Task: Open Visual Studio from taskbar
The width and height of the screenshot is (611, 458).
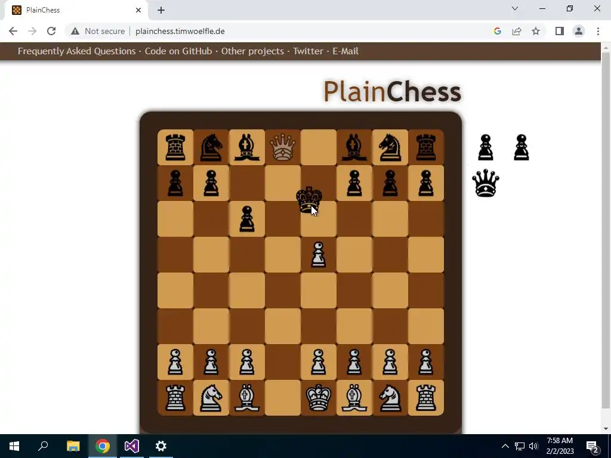Action: (132, 446)
